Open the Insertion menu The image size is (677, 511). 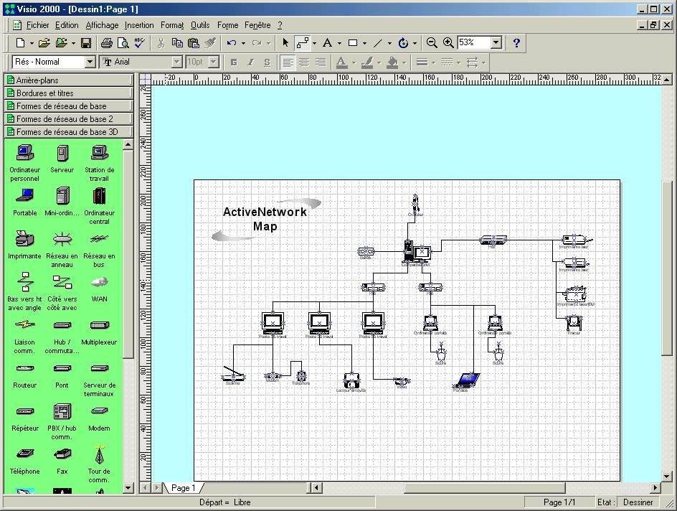point(139,25)
